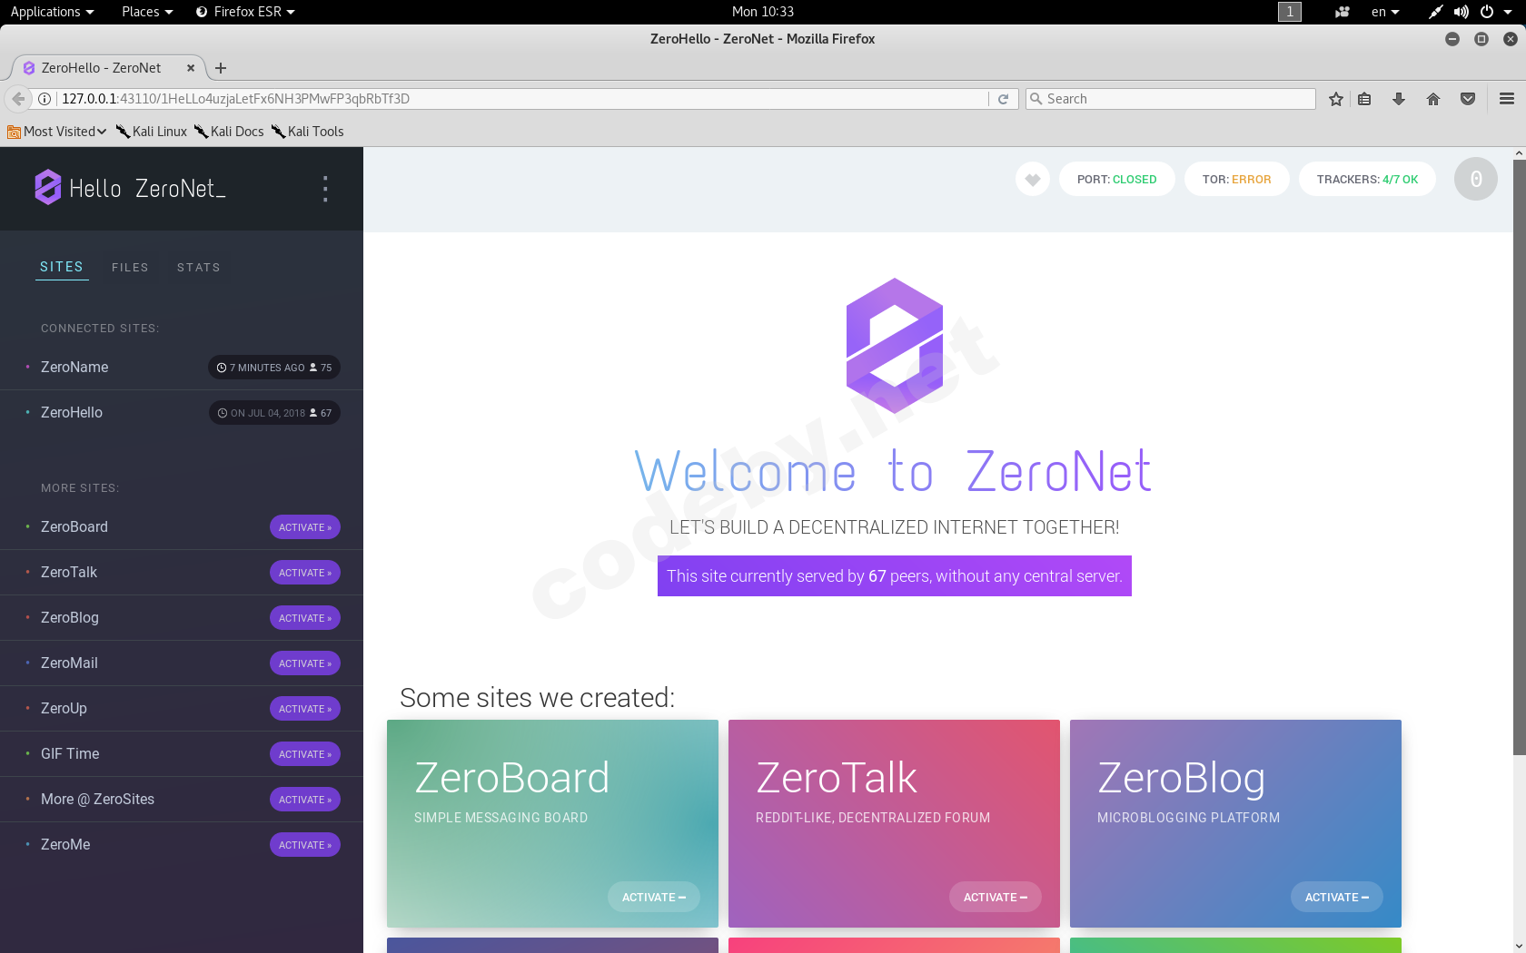The width and height of the screenshot is (1526, 953).
Task: Click the volume icon in the system tray
Action: [x=1461, y=12]
